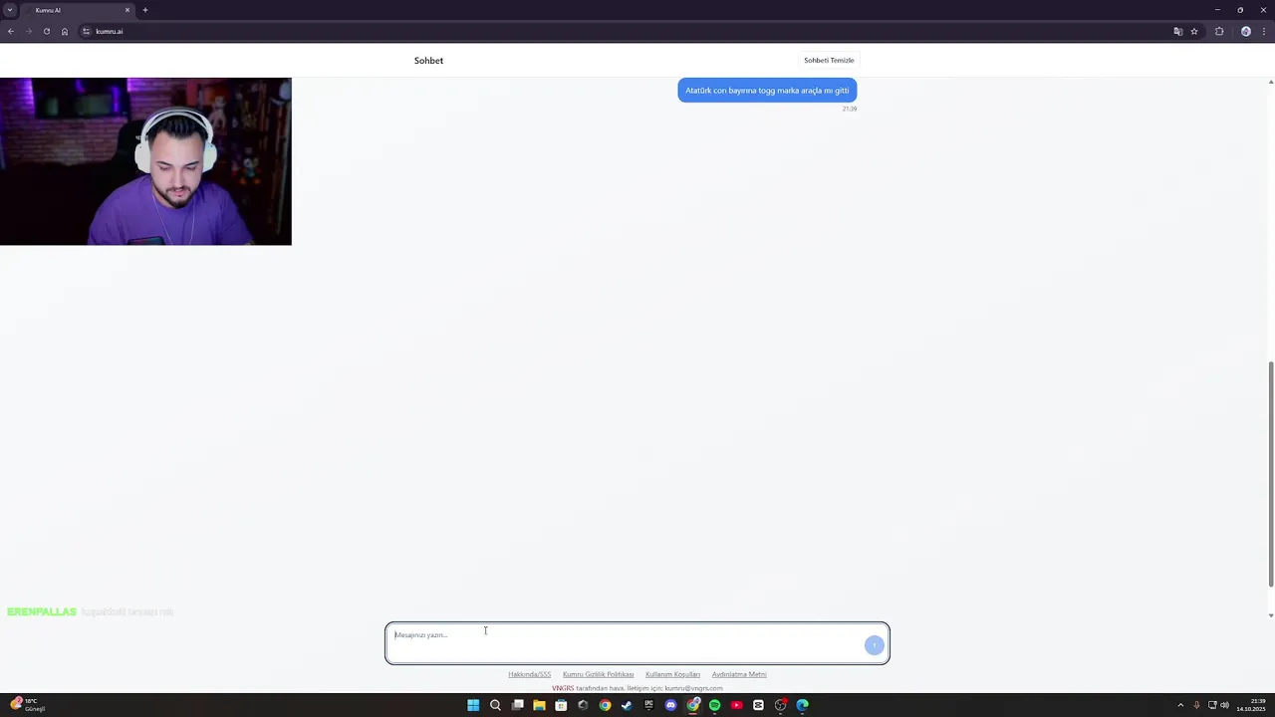The height and width of the screenshot is (717, 1275).
Task: Click the browser forward arrow
Action: pyautogui.click(x=29, y=31)
